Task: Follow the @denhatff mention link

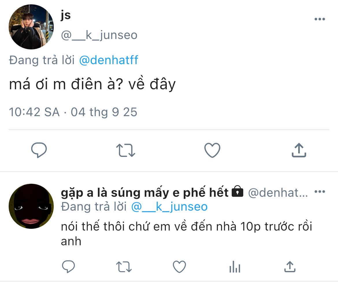Action: 109,60
